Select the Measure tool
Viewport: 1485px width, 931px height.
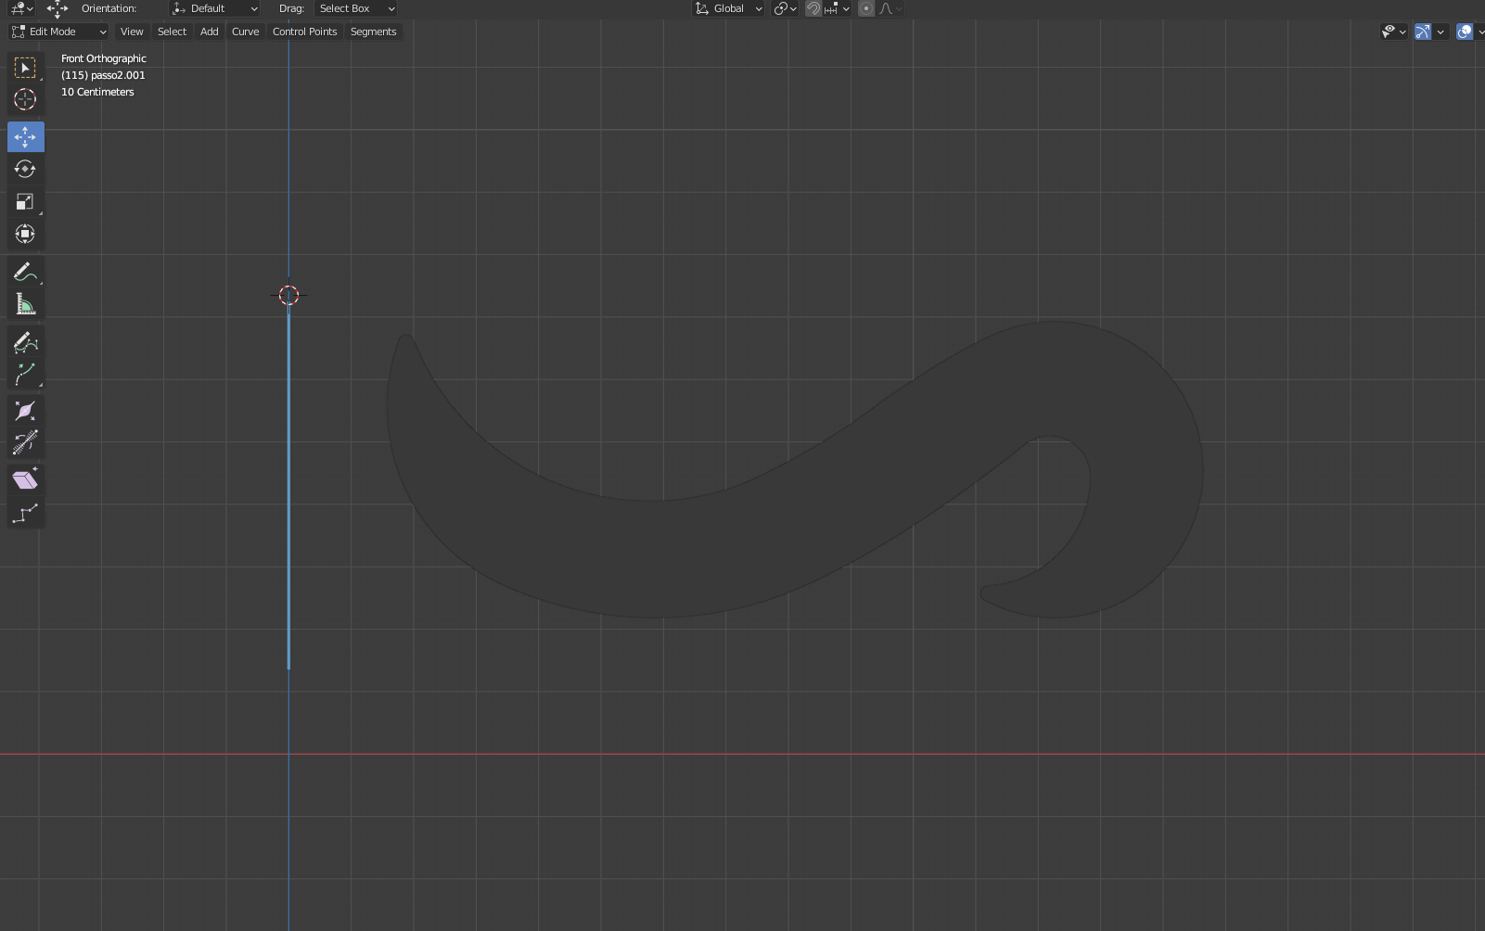pos(25,304)
